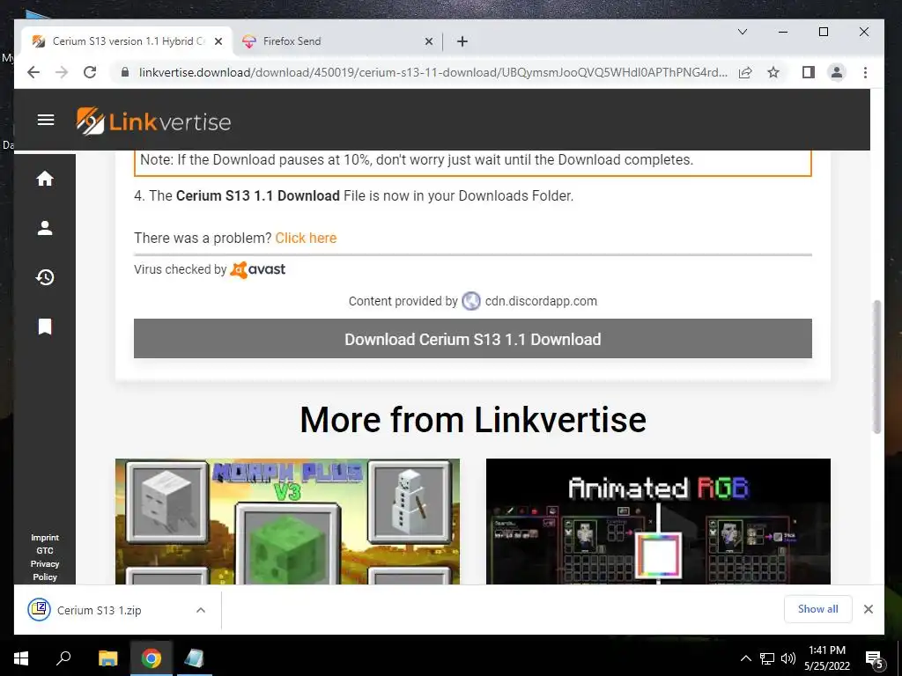Screen dimensions: 902x676
Task: Open the profile icon in the sidebar
Action: 45,228
